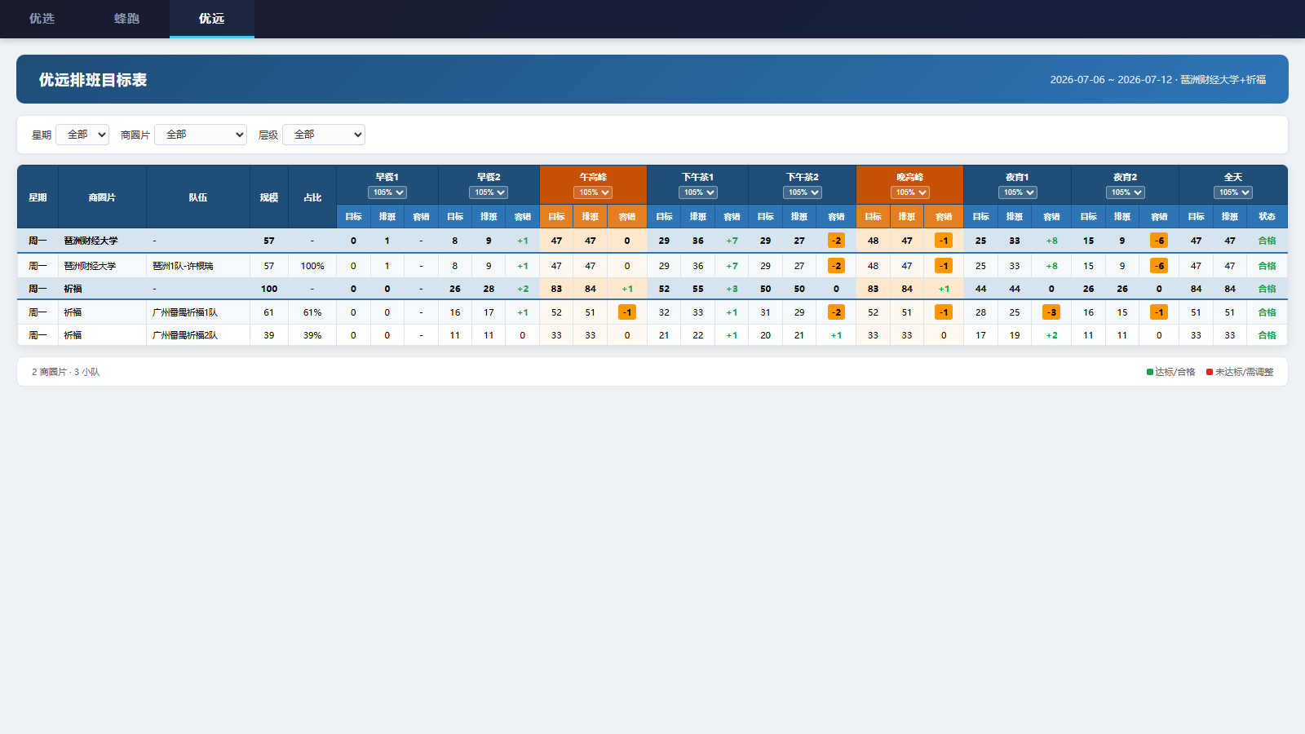Click the orange -3 badge in 夜宵1
The image size is (1305, 734).
pos(1051,312)
